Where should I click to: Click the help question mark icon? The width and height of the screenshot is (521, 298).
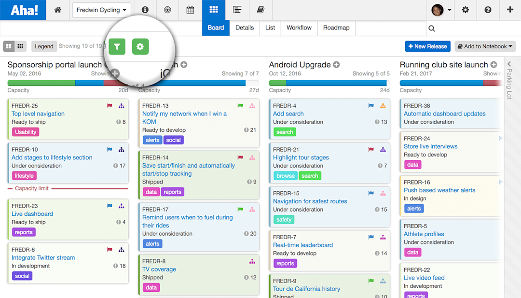(x=487, y=10)
